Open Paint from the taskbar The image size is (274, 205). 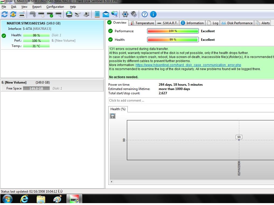click(57, 199)
